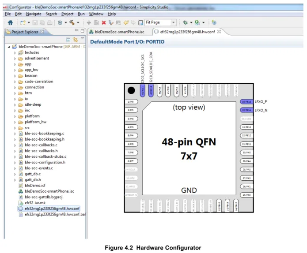Click pin 1/PF0 on the chip
Screen dimensions: 307x253
click(131, 102)
